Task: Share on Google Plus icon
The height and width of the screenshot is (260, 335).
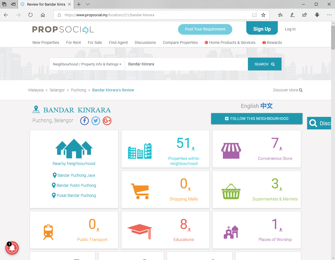Action: [x=107, y=121]
